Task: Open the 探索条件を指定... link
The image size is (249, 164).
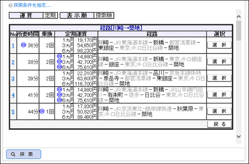Action: [32, 5]
